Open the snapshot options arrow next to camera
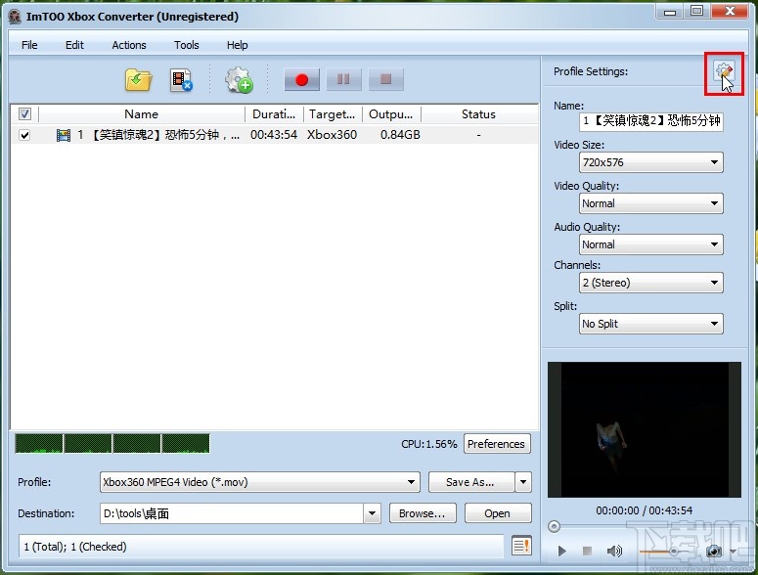The height and width of the screenshot is (575, 758). tap(733, 552)
